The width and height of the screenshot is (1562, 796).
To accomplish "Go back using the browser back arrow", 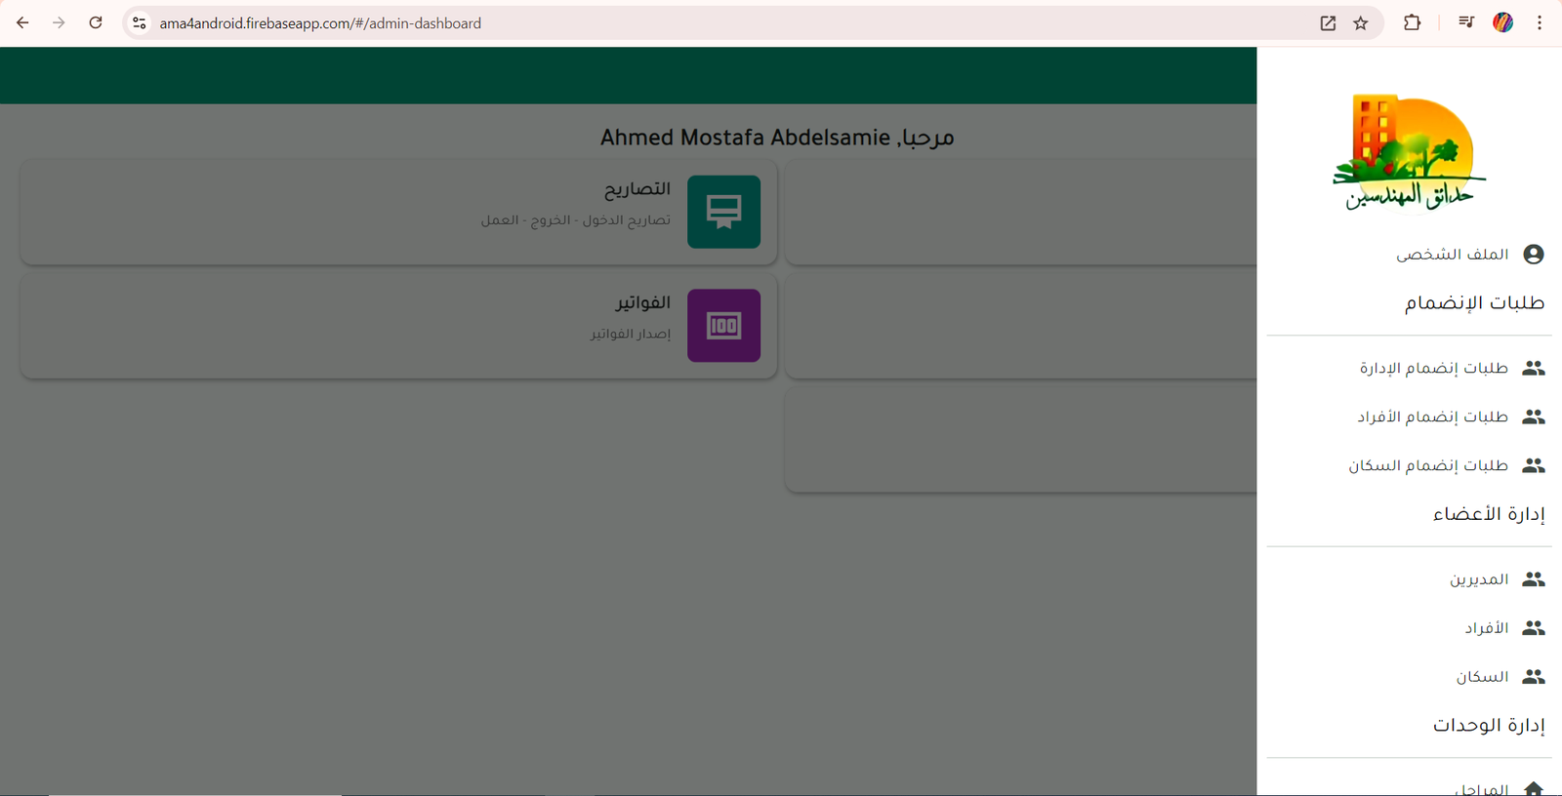I will [22, 22].
